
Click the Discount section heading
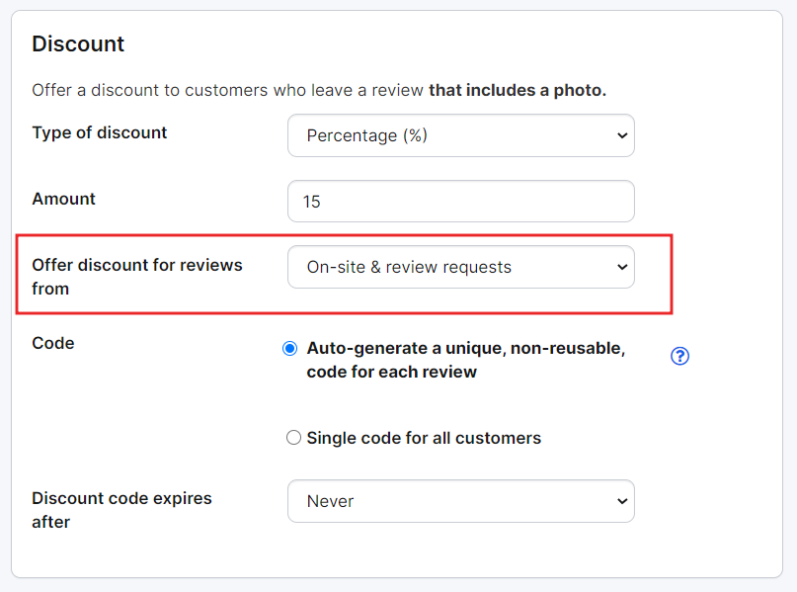[78, 43]
